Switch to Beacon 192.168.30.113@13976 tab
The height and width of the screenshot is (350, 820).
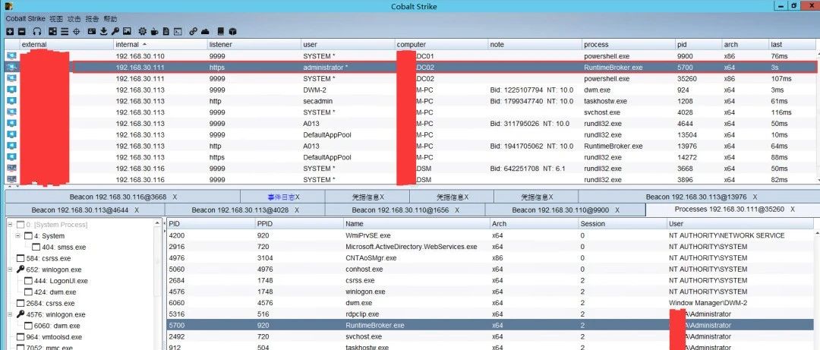tap(697, 197)
